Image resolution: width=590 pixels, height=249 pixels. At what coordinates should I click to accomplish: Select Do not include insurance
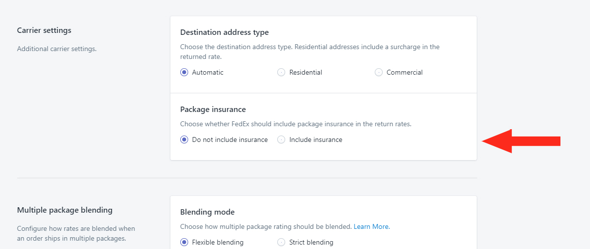pyautogui.click(x=184, y=139)
